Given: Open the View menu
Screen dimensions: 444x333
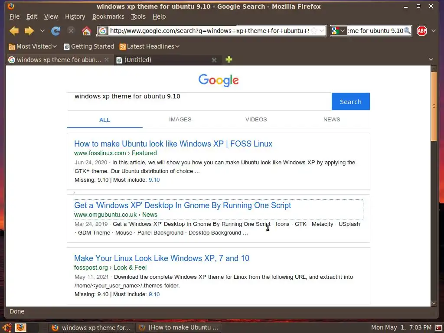Looking at the screenshot, I should [51, 17].
